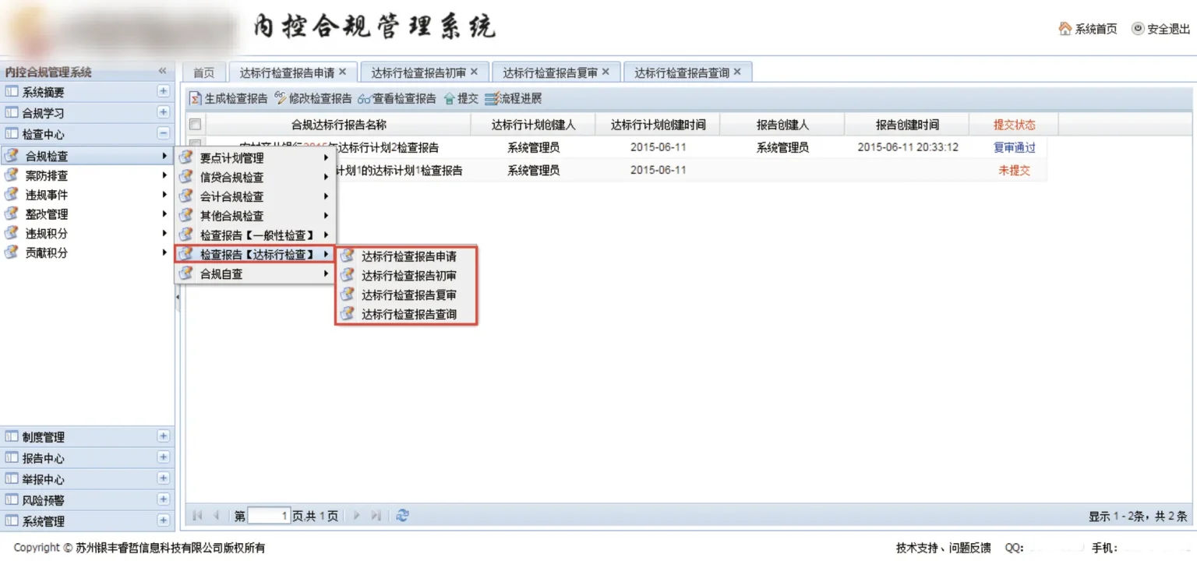The height and width of the screenshot is (561, 1197).
Task: Click the 提交 upload arrow icon
Action: (x=449, y=99)
